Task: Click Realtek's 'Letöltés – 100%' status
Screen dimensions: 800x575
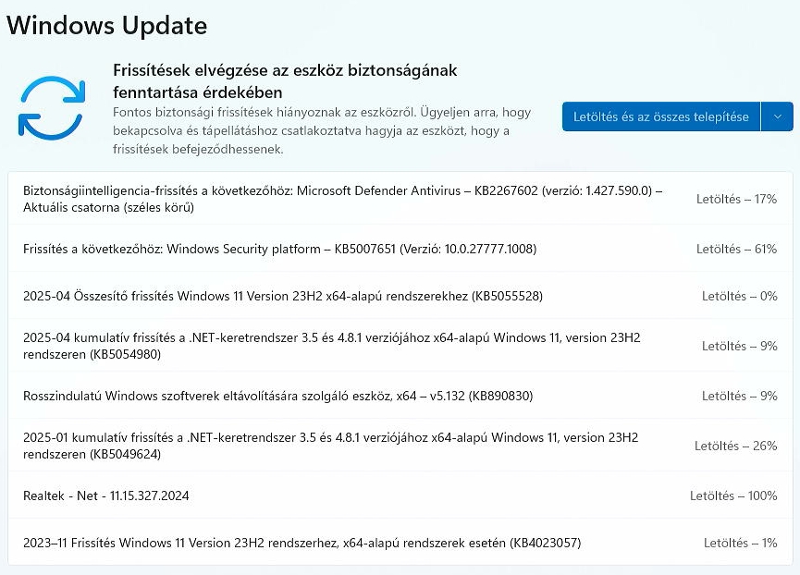Action: pos(733,496)
